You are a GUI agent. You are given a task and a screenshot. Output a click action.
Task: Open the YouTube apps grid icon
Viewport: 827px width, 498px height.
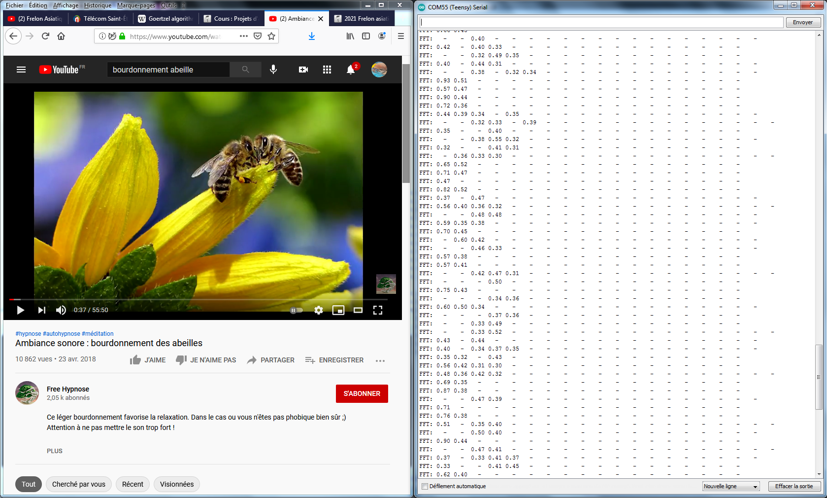pos(327,70)
